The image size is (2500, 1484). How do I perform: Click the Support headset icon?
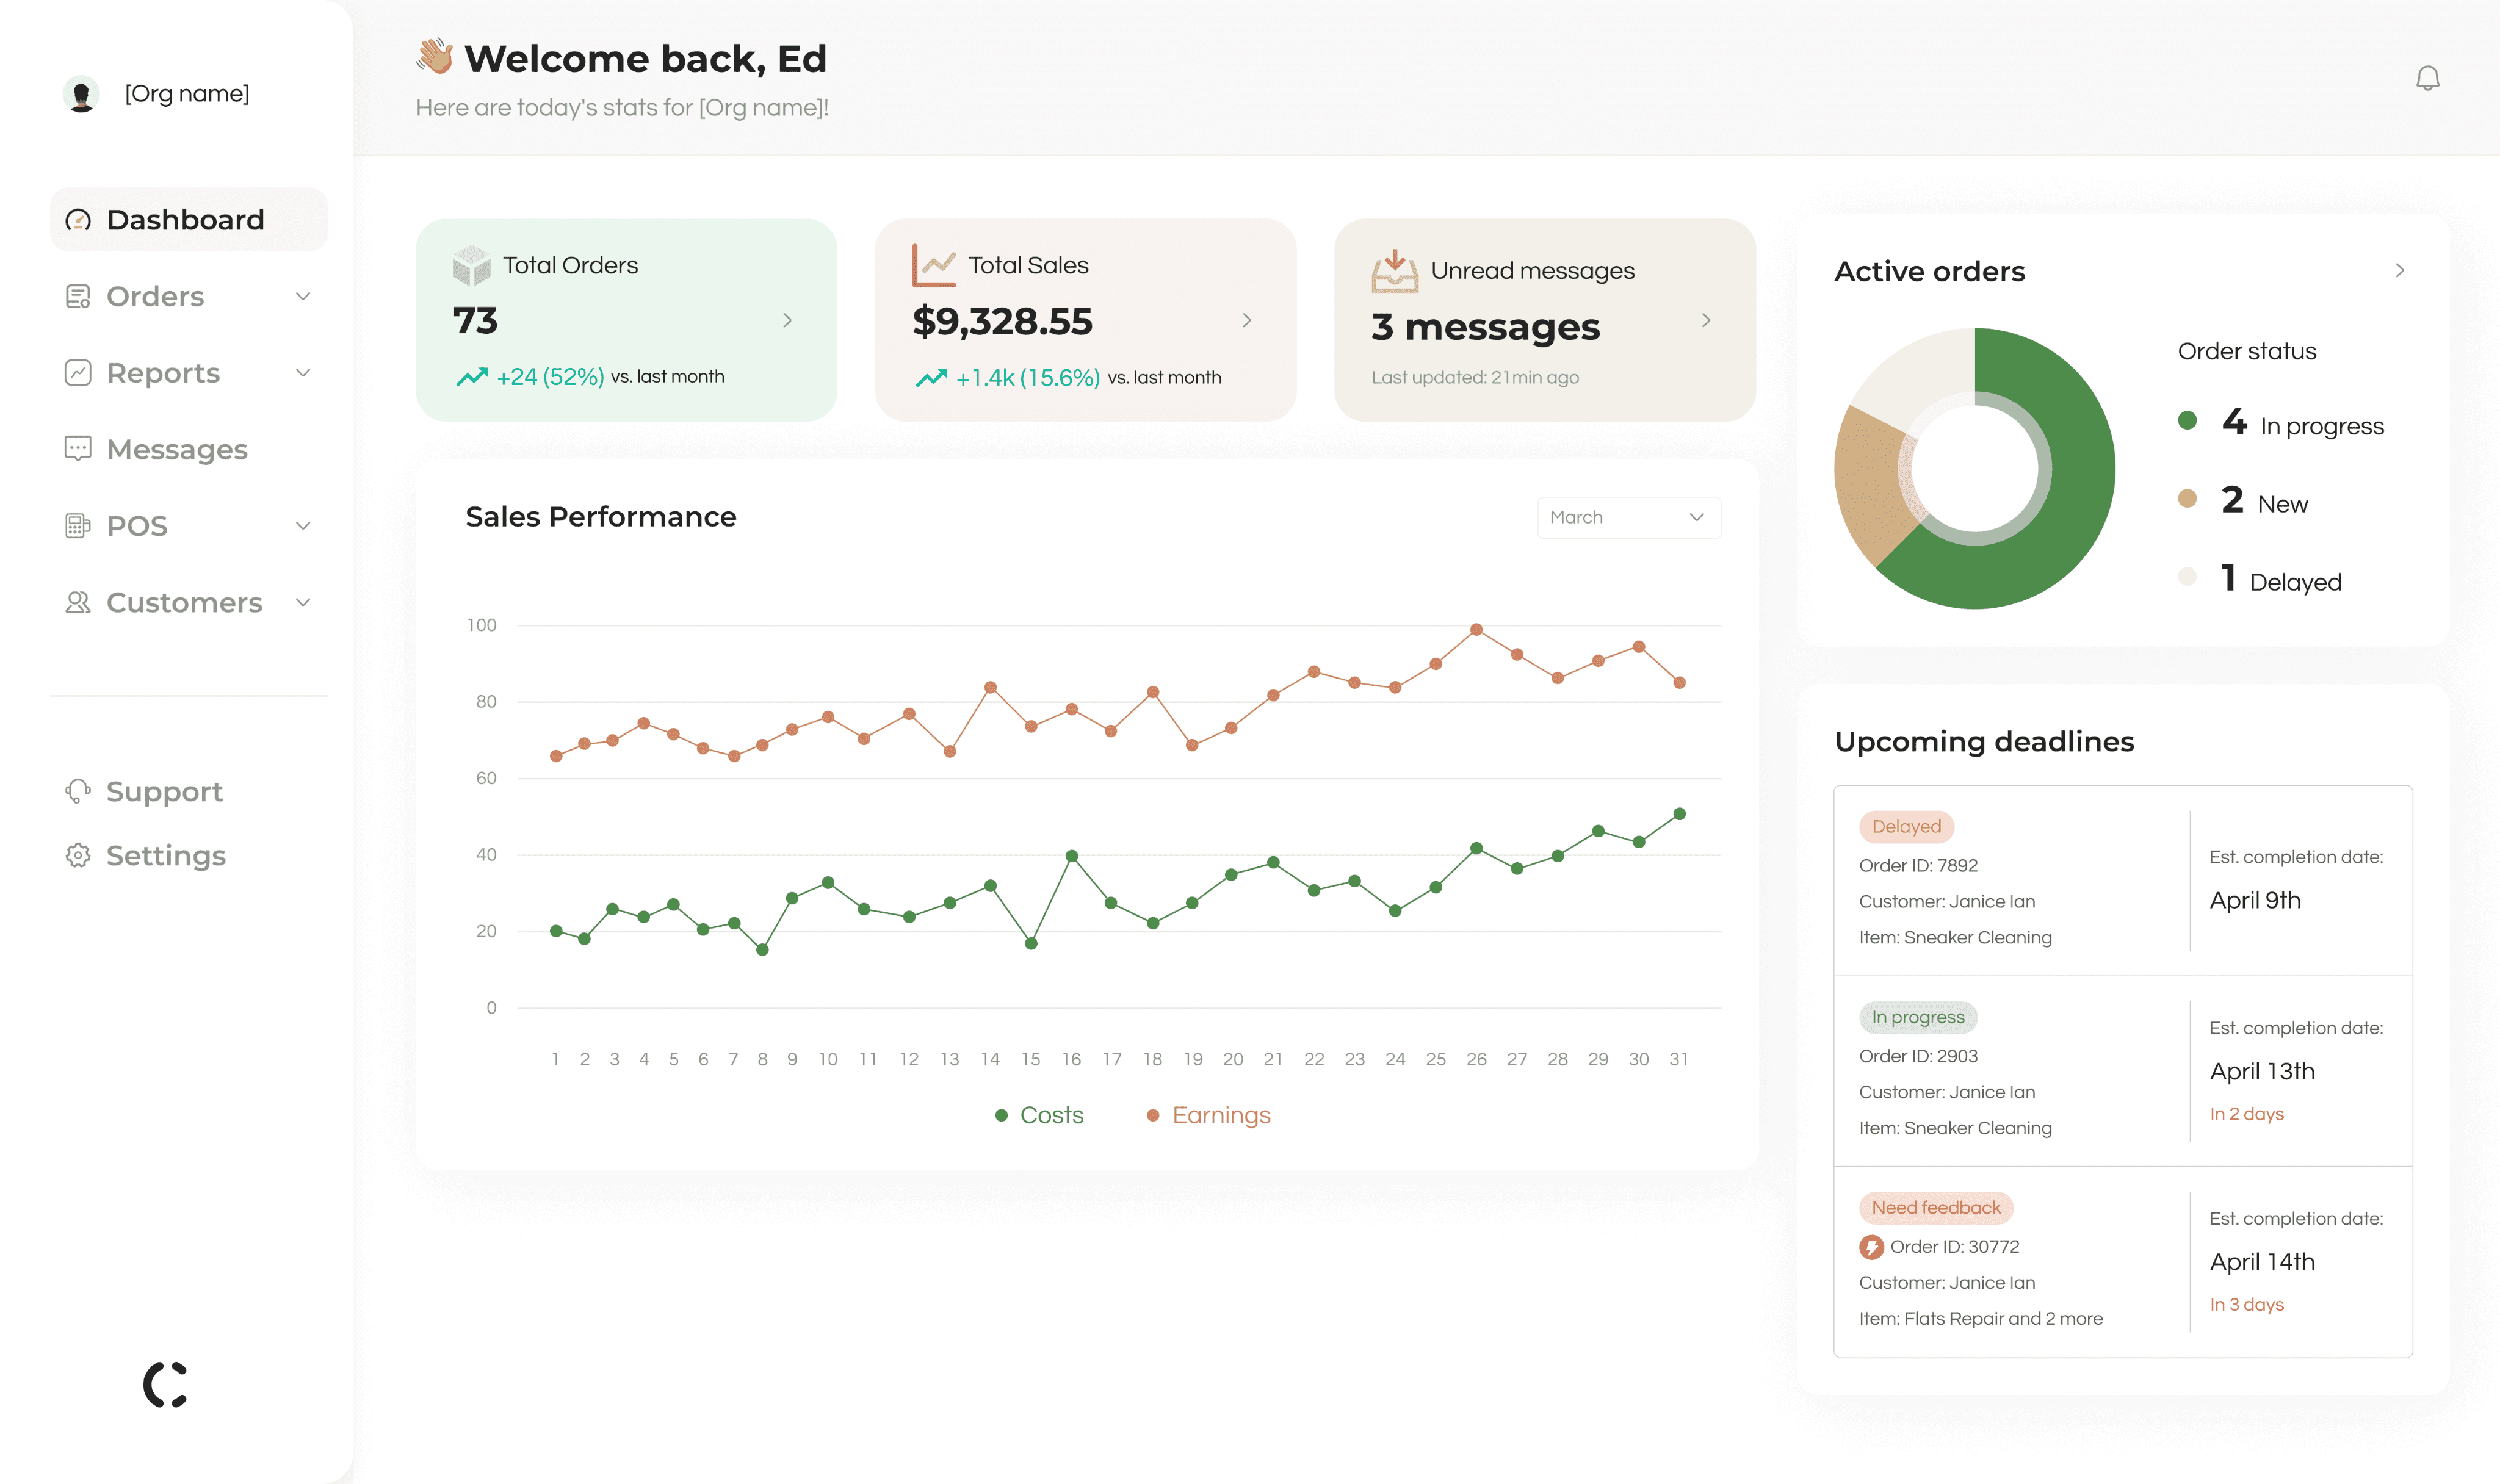pos(78,791)
